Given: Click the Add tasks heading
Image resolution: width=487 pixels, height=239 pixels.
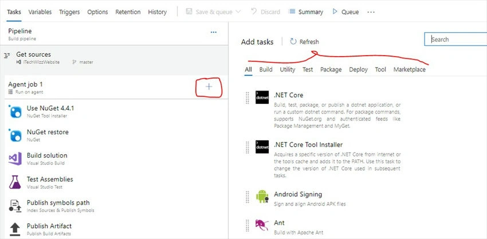Looking at the screenshot, I should [257, 42].
